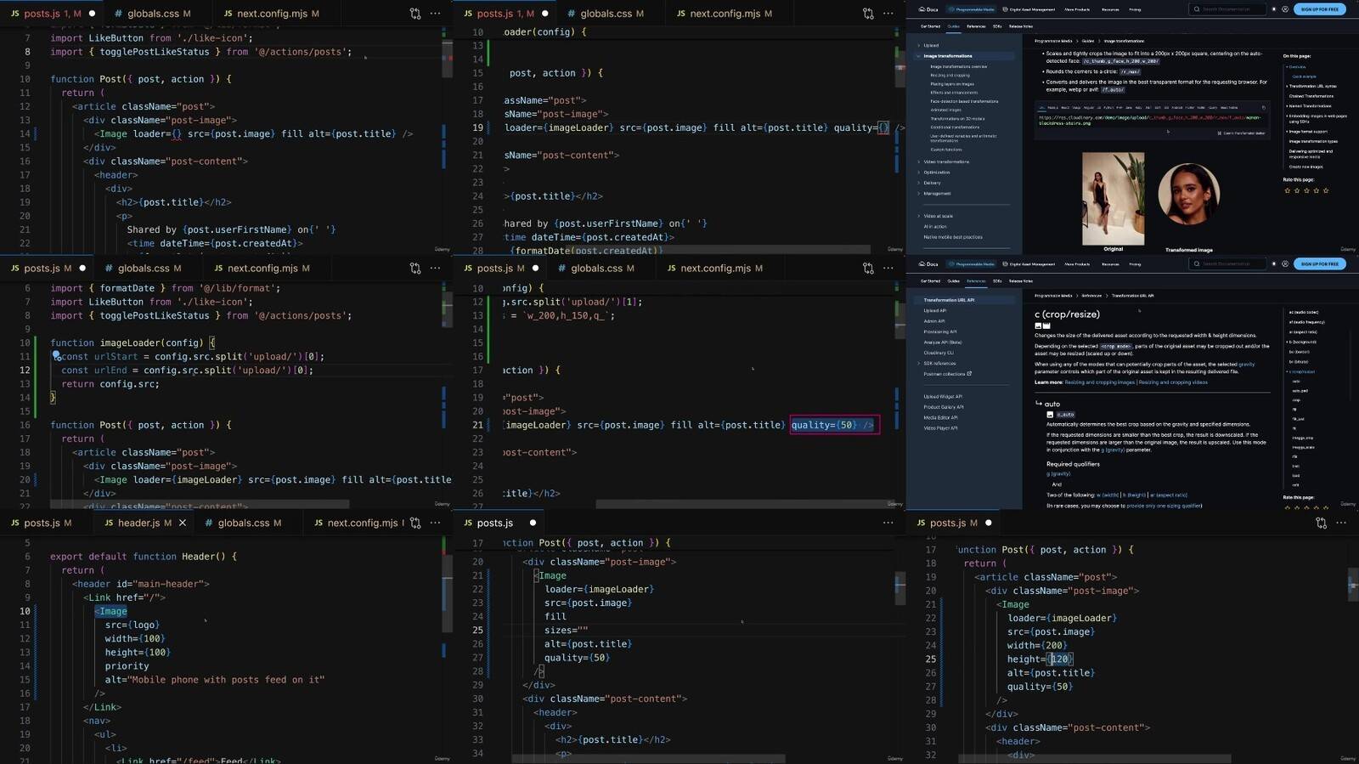Follow the Resizing and cropping images link

coord(1100,382)
